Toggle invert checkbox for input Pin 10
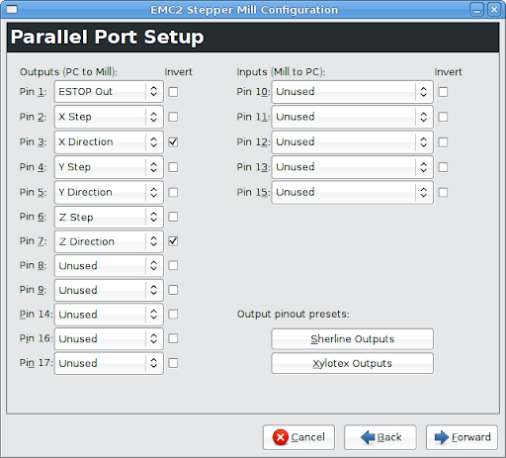506x458 pixels. (443, 92)
